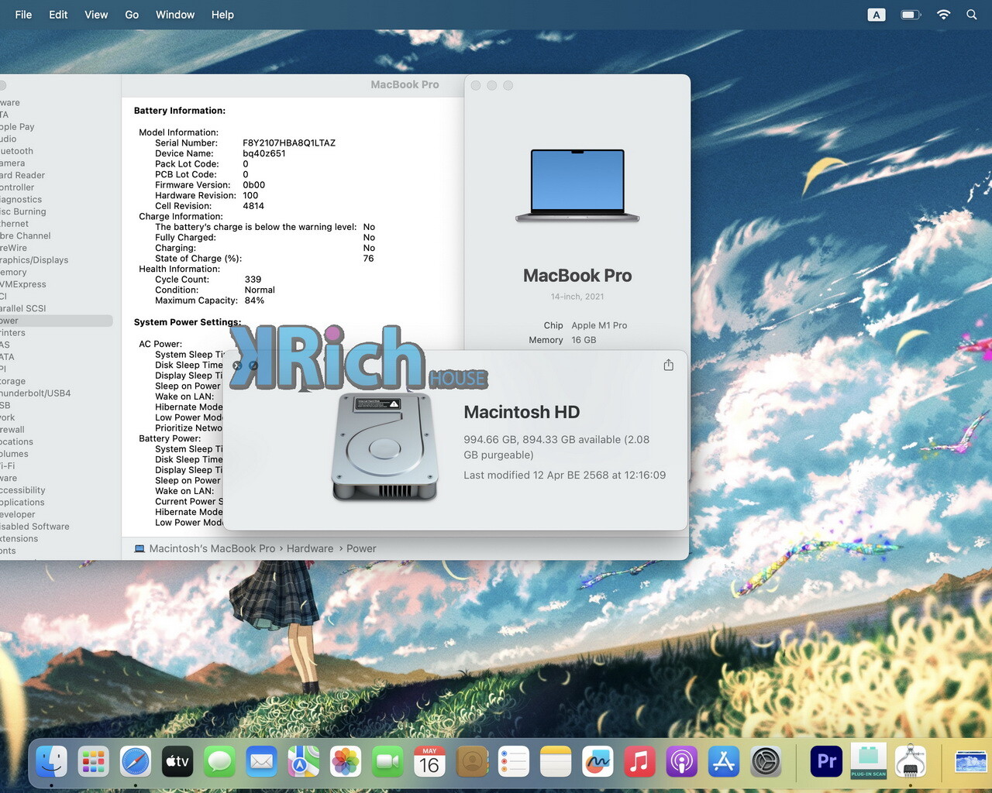992x793 pixels.
Task: Open the View menu
Action: 96,15
